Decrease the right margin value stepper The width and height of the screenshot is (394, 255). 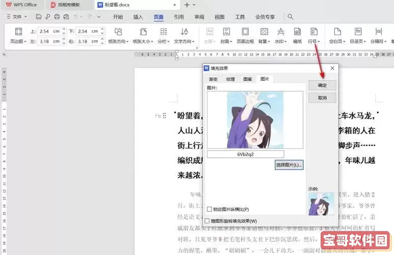point(102,43)
